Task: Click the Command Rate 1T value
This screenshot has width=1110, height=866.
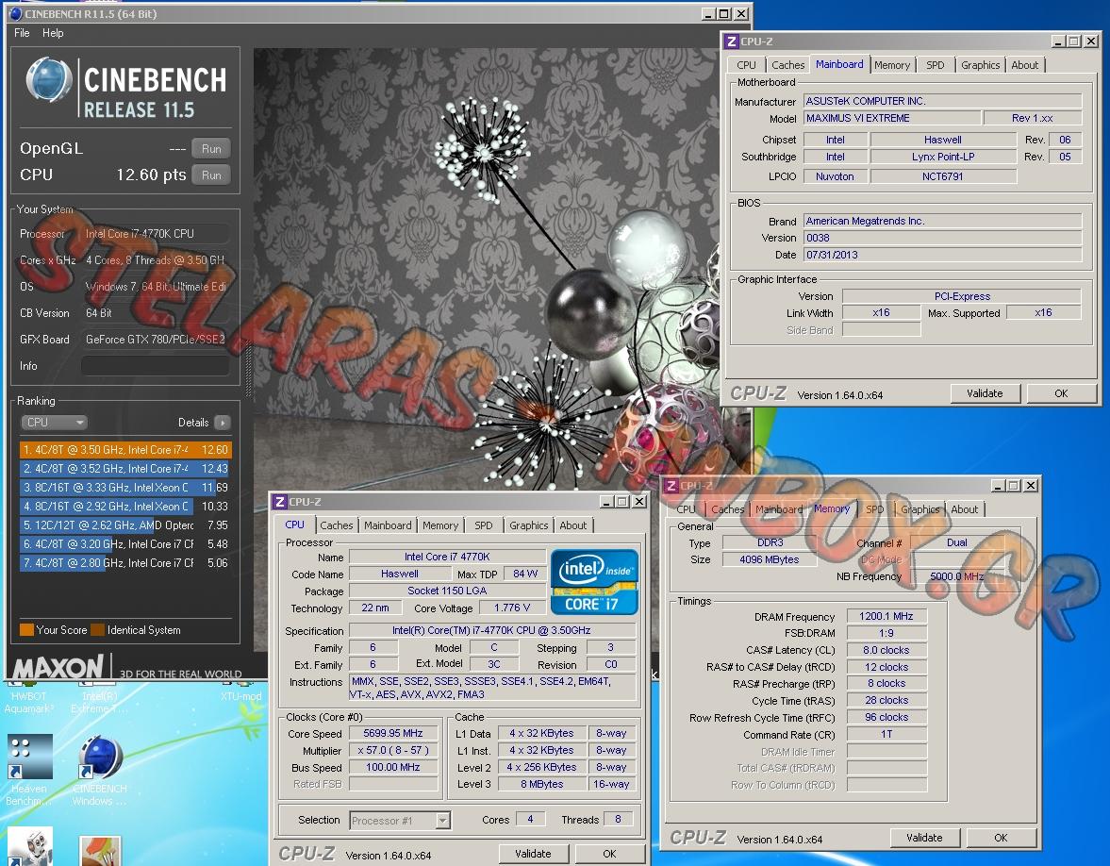Action: pyautogui.click(x=886, y=734)
